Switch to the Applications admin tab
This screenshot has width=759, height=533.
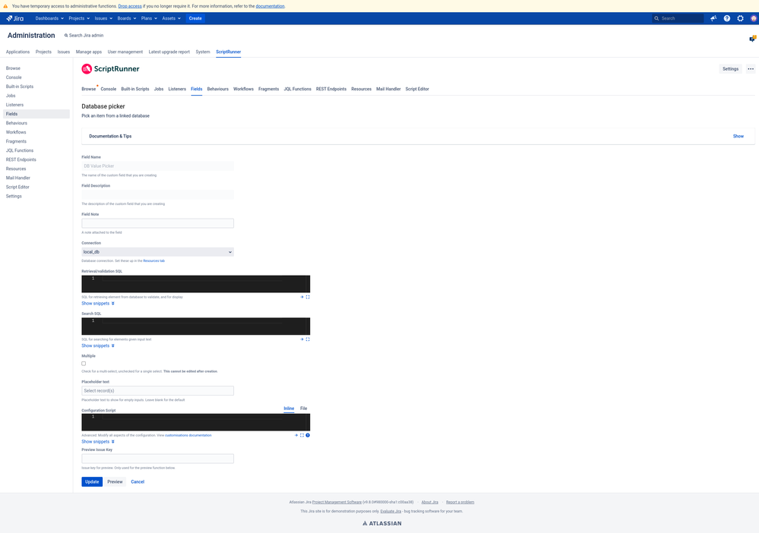pyautogui.click(x=18, y=52)
